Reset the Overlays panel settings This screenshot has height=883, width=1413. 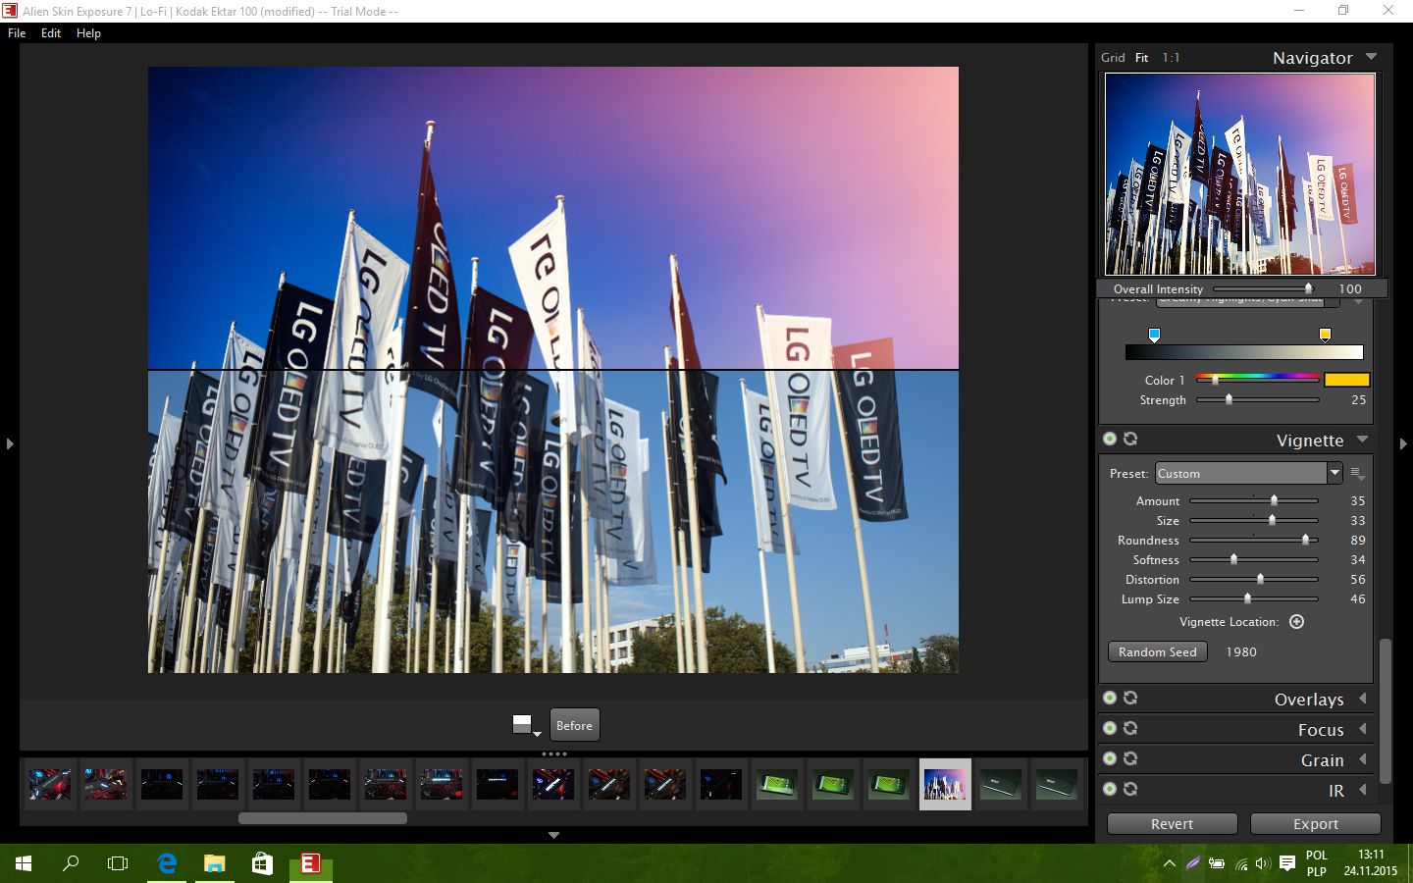[1130, 698]
